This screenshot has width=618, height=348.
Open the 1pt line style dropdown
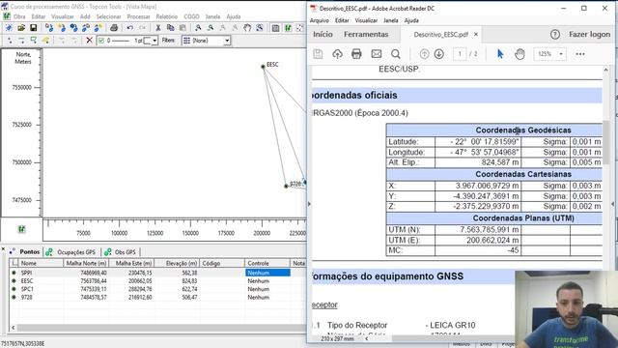tap(154, 41)
